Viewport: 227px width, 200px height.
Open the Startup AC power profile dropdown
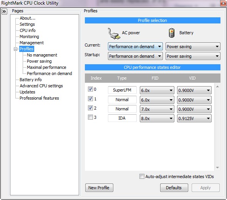(x=135, y=56)
